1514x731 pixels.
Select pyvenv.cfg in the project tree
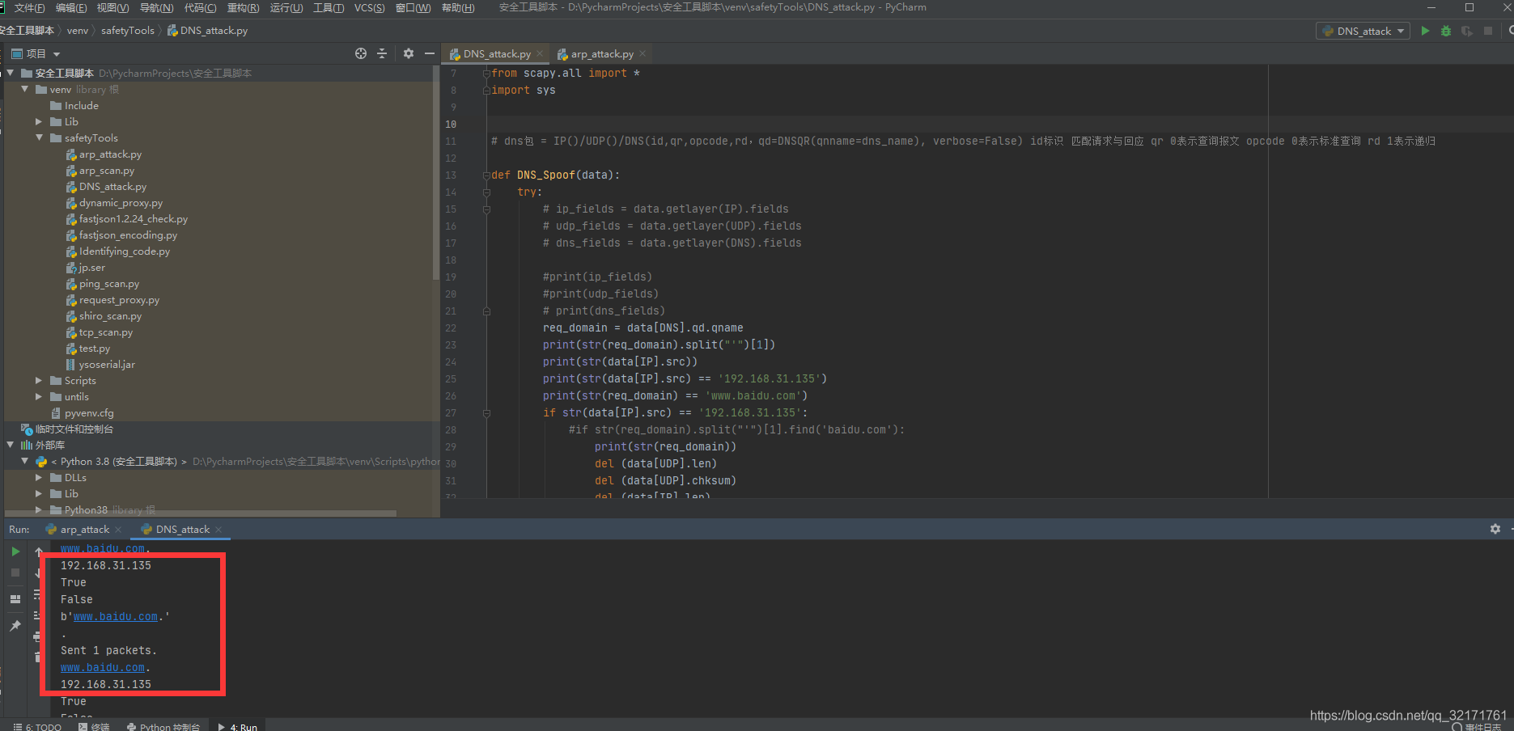[89, 413]
